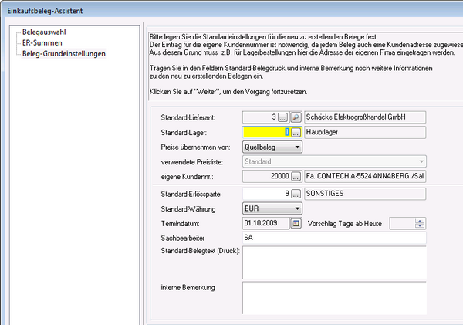The height and width of the screenshot is (325, 463).
Task: Click the eigene Kundennr. field
Action: coord(265,177)
